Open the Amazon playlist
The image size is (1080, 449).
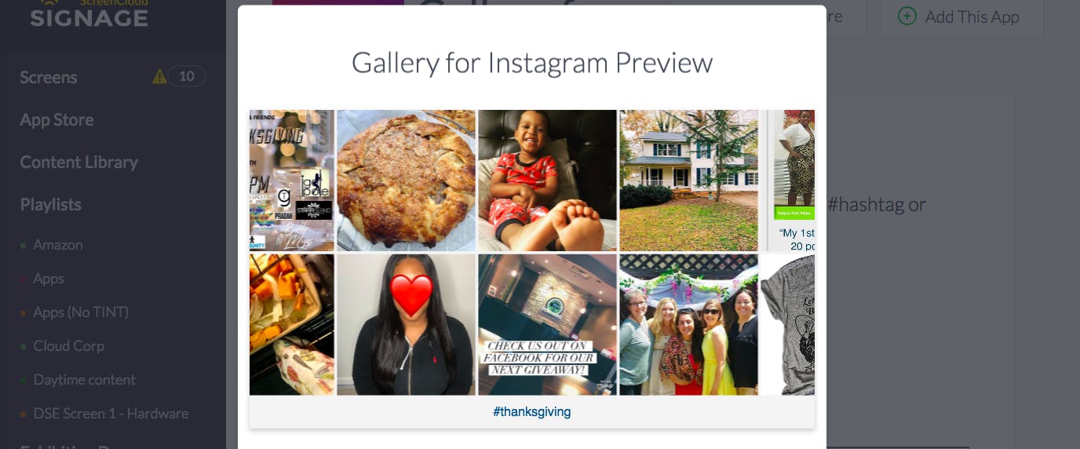point(58,245)
